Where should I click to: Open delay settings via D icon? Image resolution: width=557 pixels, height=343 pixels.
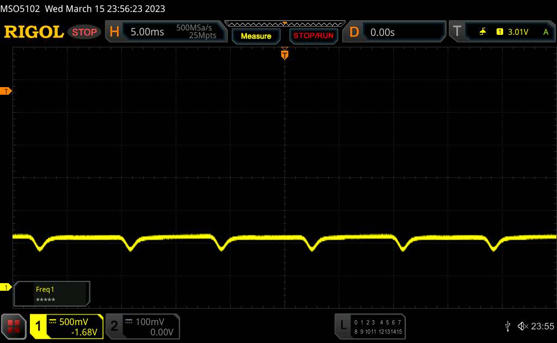[x=354, y=32]
